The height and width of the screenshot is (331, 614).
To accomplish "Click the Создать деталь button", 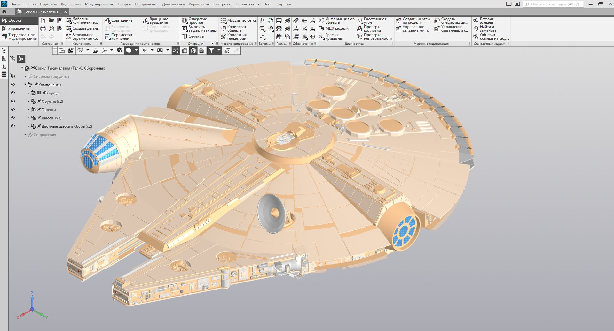I will (x=82, y=28).
